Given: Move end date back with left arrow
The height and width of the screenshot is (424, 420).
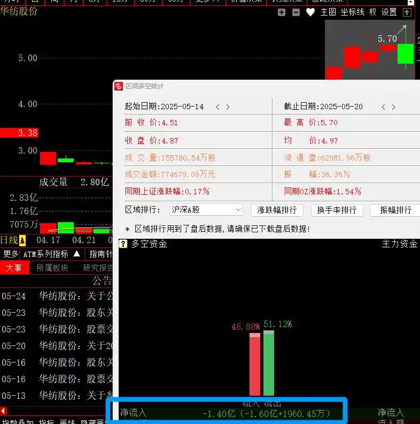Looking at the screenshot, I should pos(383,107).
